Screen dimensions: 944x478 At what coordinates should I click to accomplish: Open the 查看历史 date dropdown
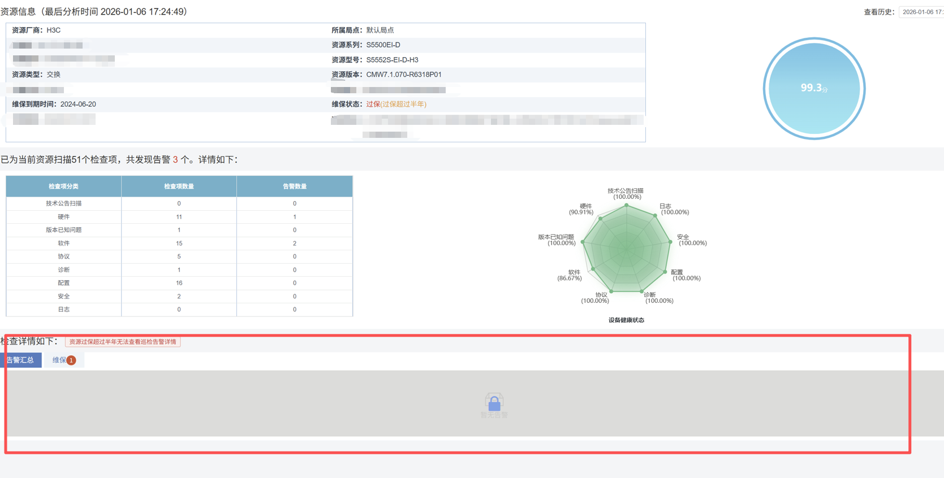pyautogui.click(x=922, y=12)
